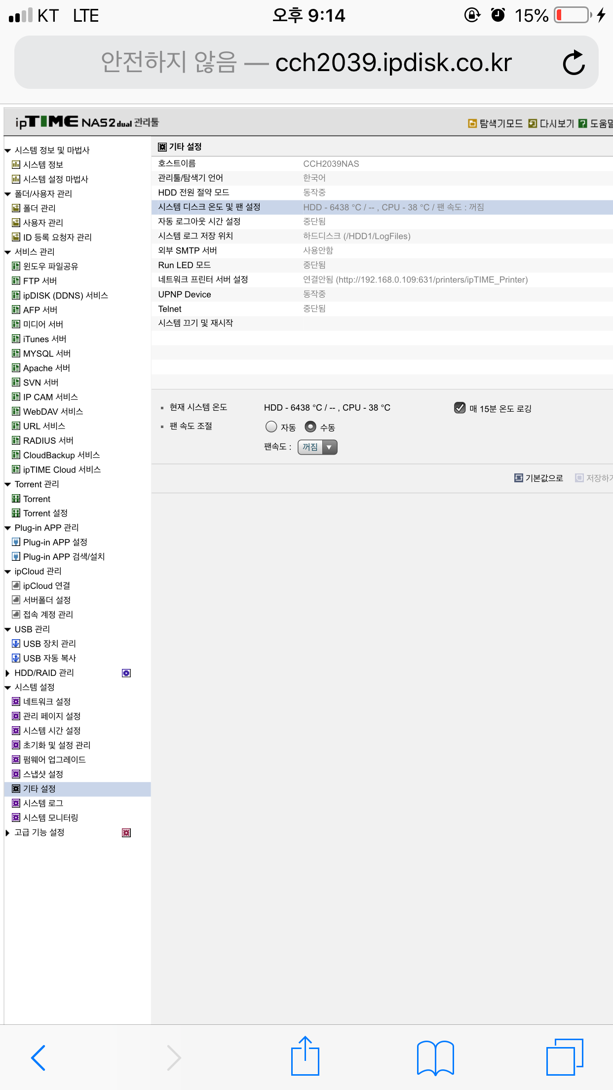Select the 호스트이름 settings row
613x1090 pixels.
[x=382, y=163]
